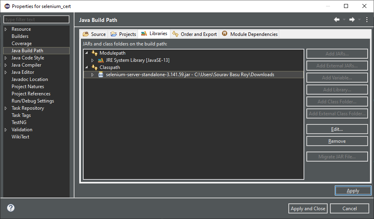Image resolution: width=374 pixels, height=219 pixels.
Task: Expand the Java Editor category
Action: tap(6, 72)
